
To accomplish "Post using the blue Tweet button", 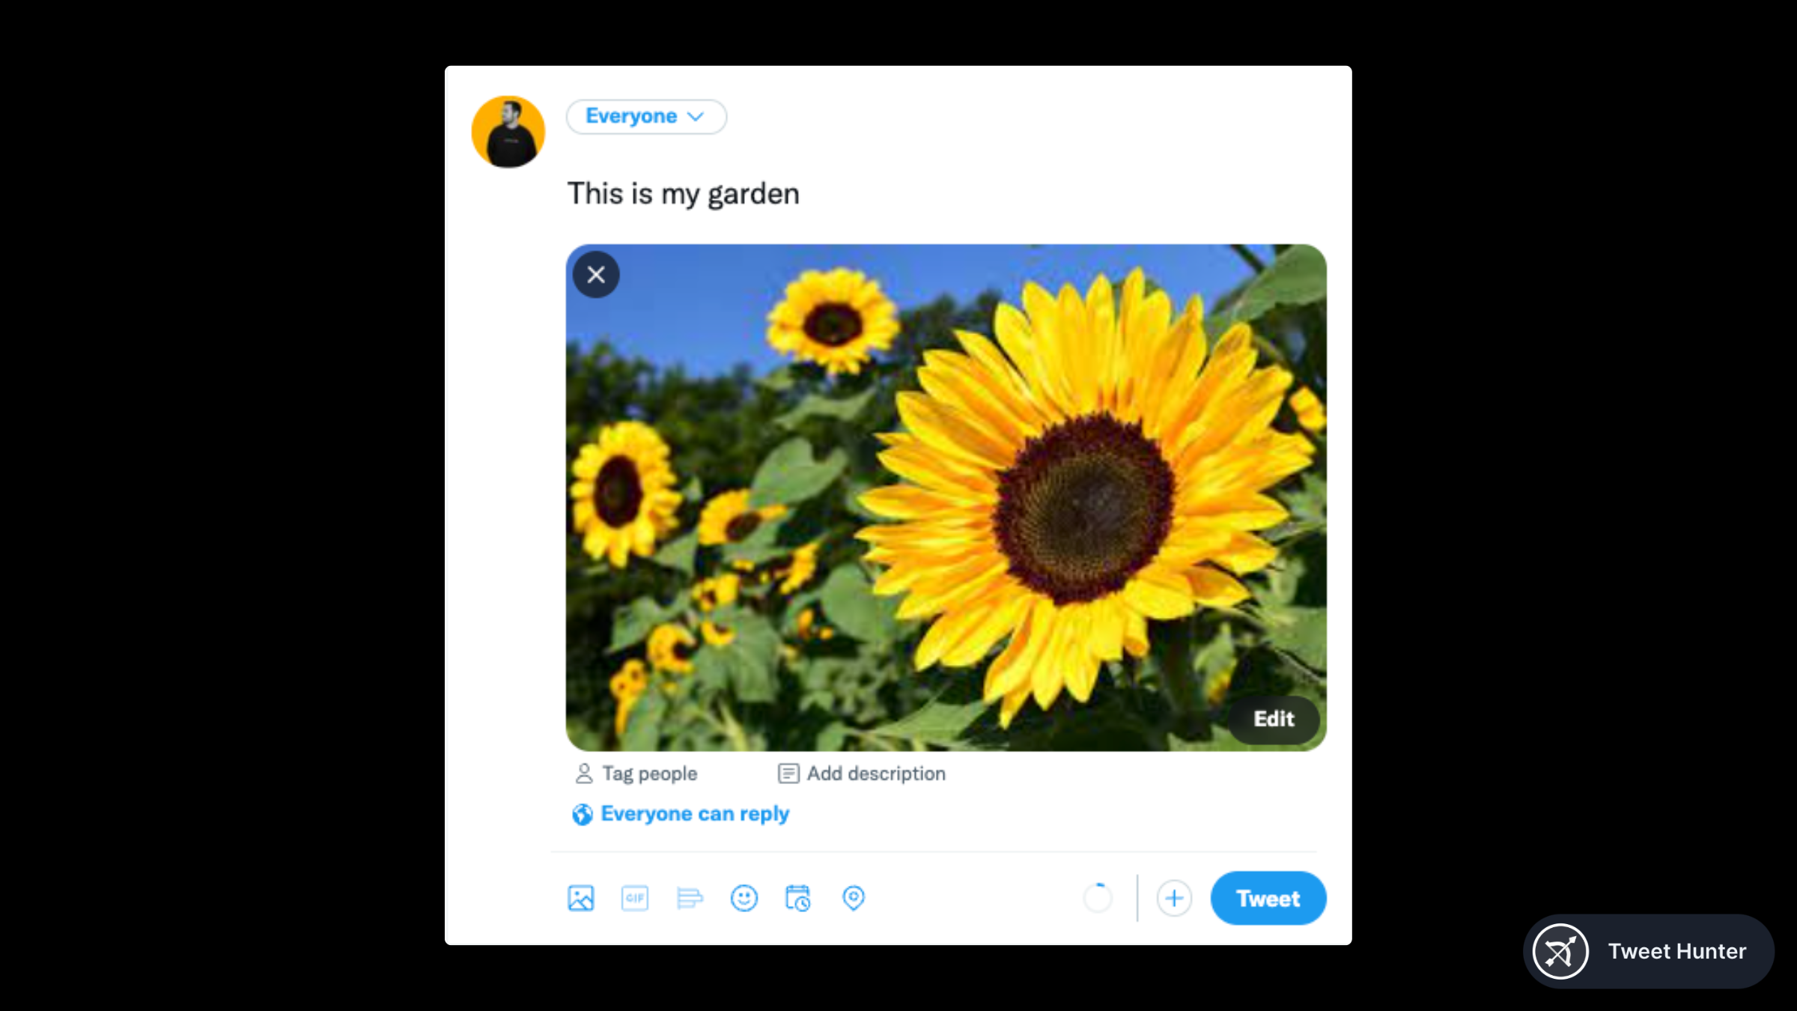I will pyautogui.click(x=1268, y=897).
